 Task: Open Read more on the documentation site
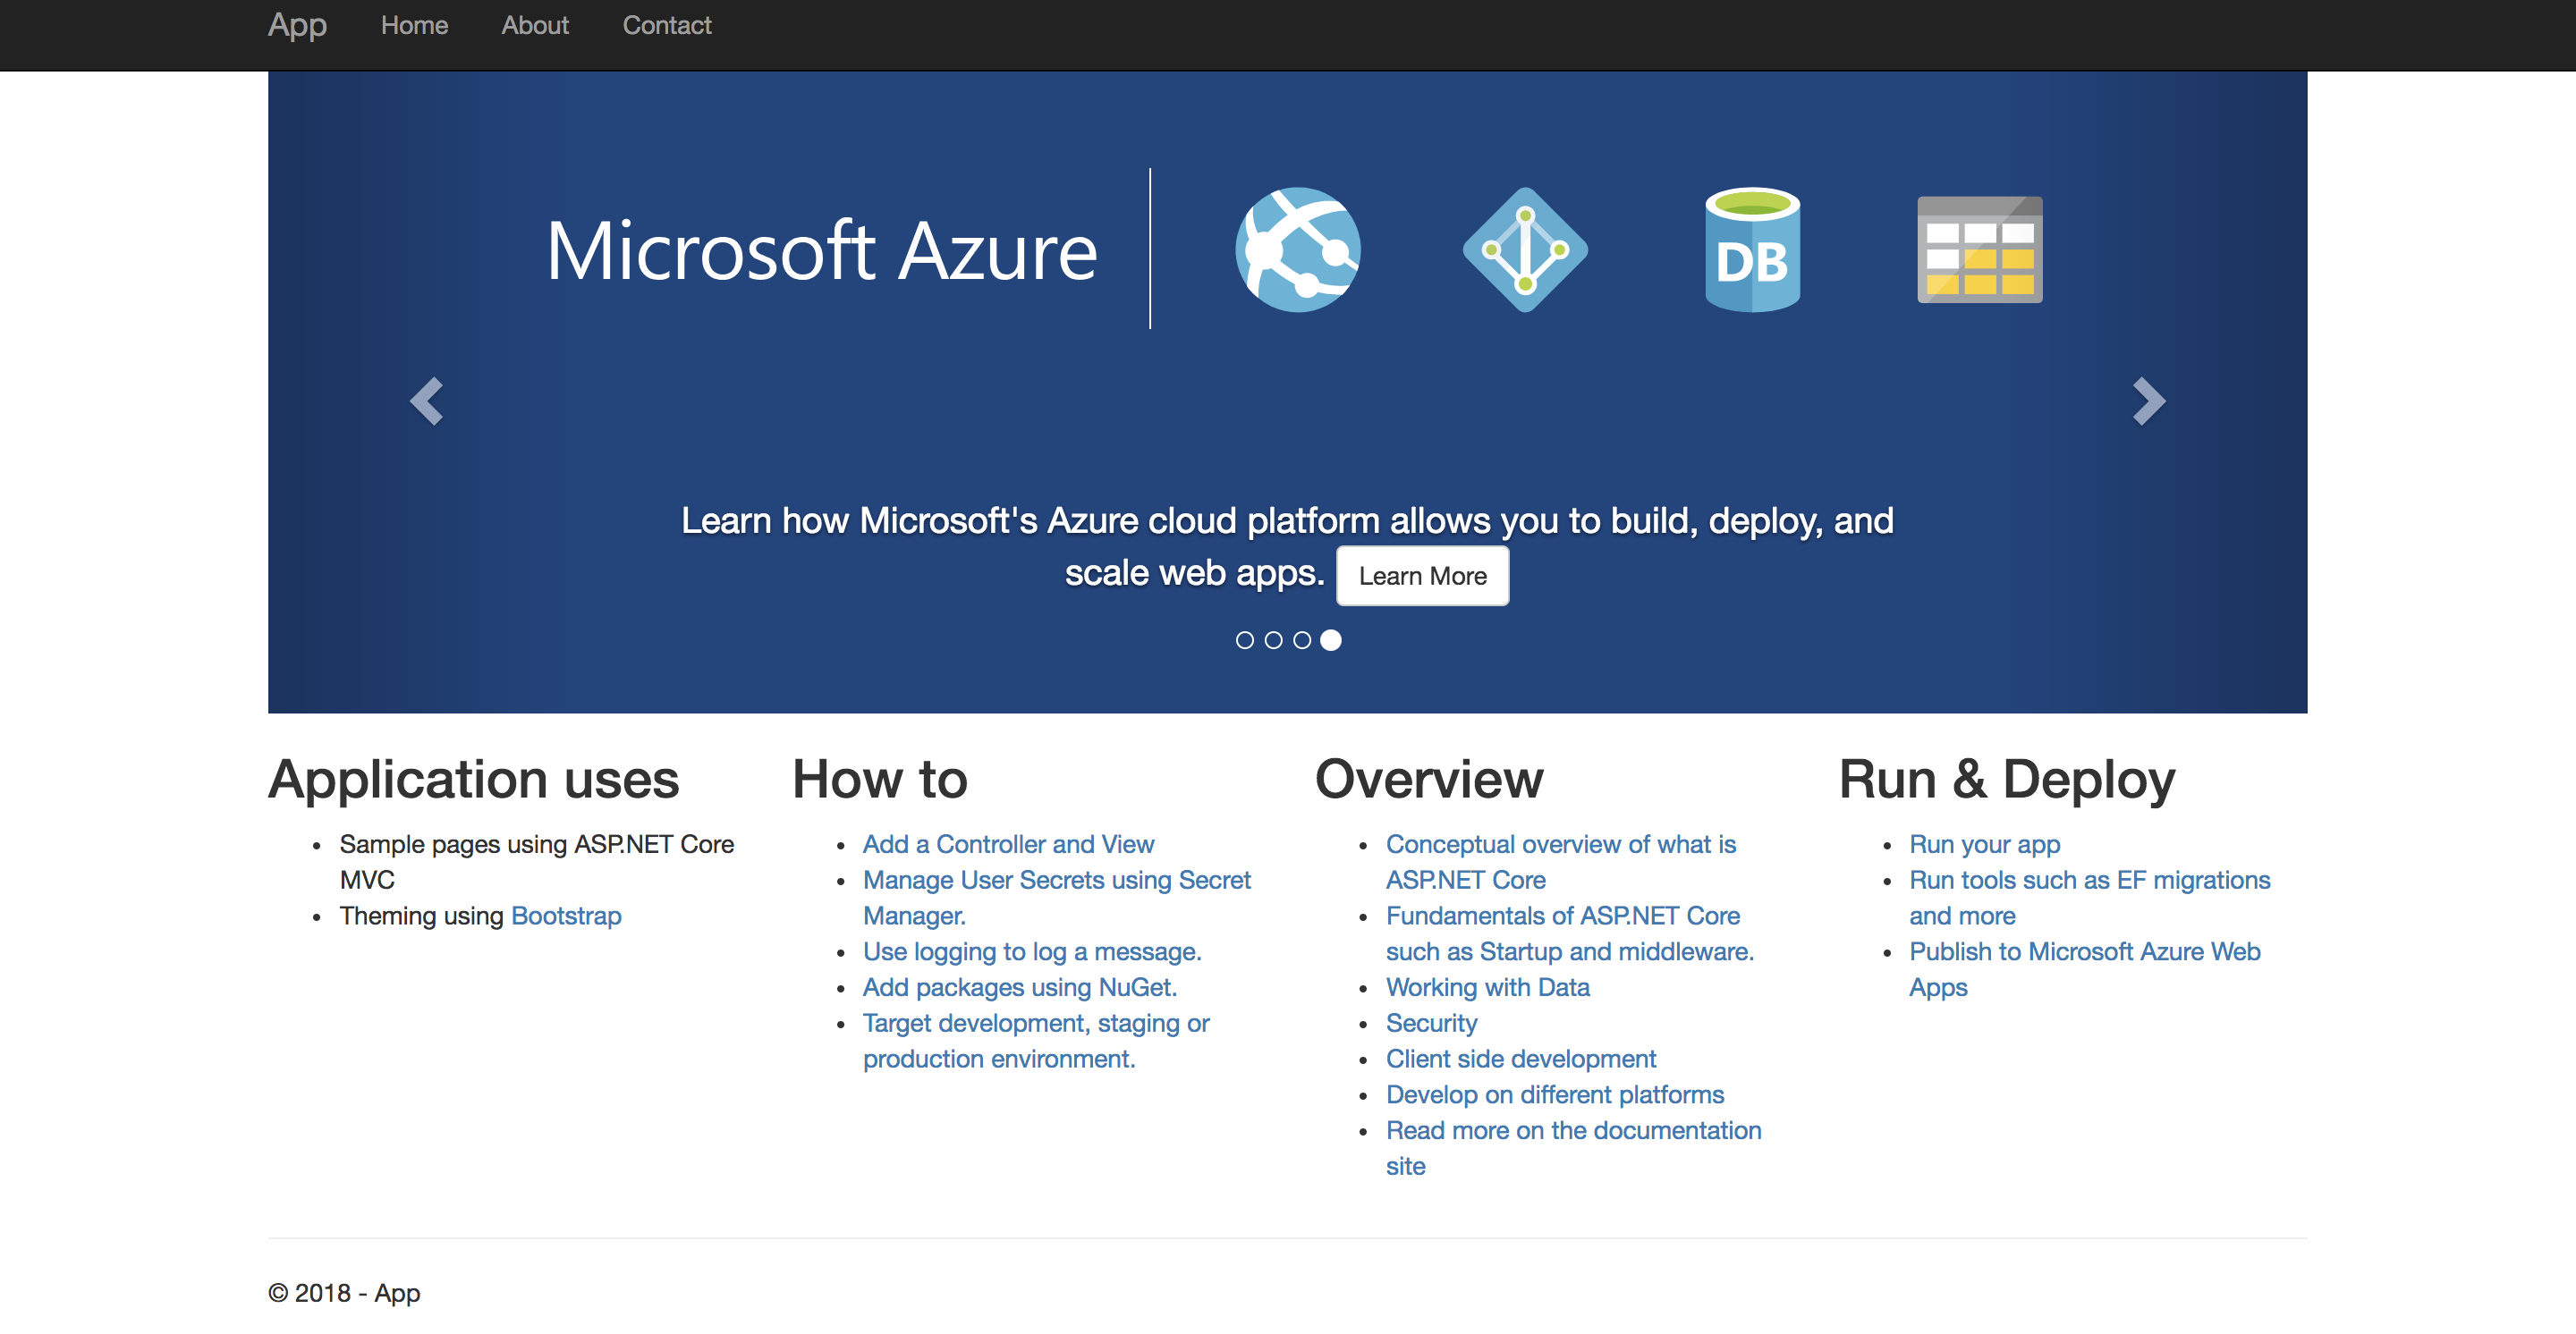(1574, 1148)
